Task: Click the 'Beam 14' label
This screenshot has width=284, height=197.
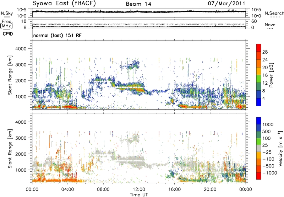Action: coord(138,4)
